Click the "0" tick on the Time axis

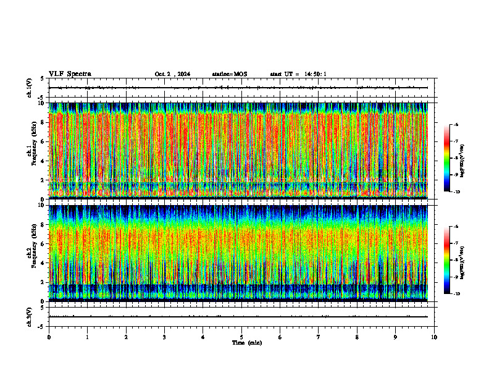pyautogui.click(x=49, y=337)
